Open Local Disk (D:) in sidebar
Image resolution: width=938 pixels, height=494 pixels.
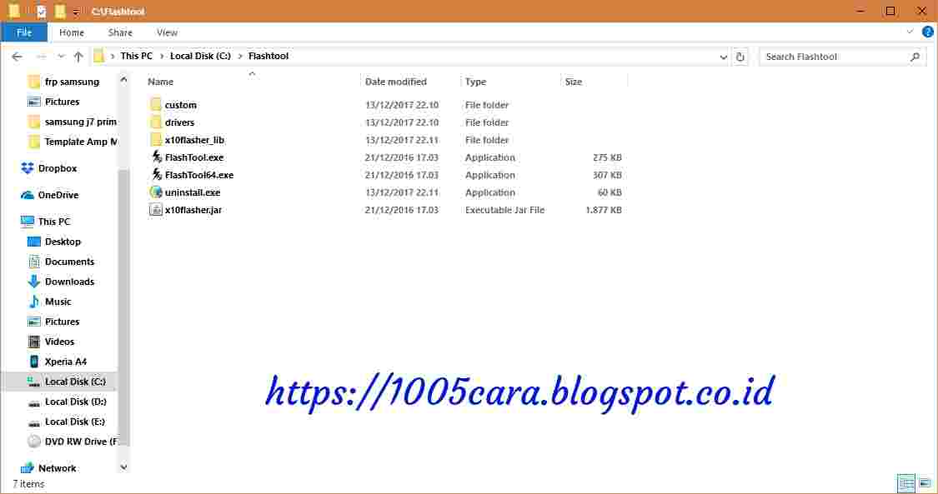point(67,402)
